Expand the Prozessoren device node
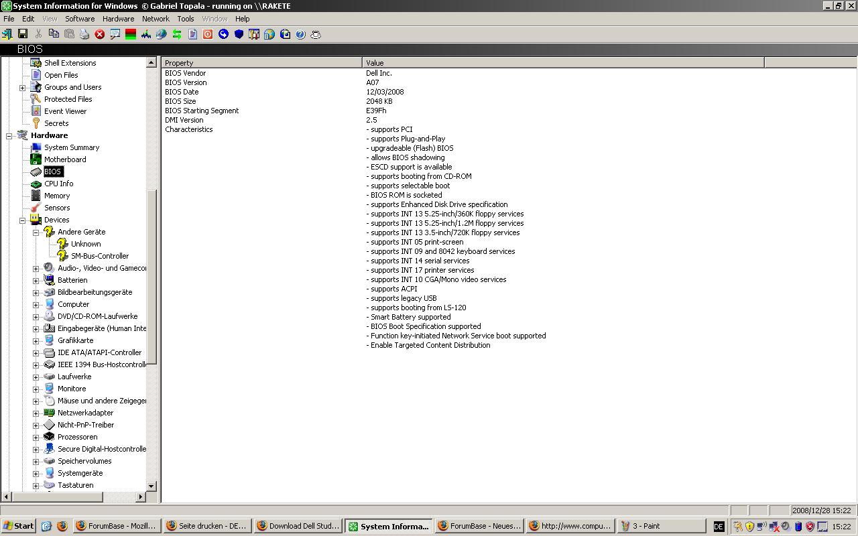This screenshot has height=536, width=858. 36,437
